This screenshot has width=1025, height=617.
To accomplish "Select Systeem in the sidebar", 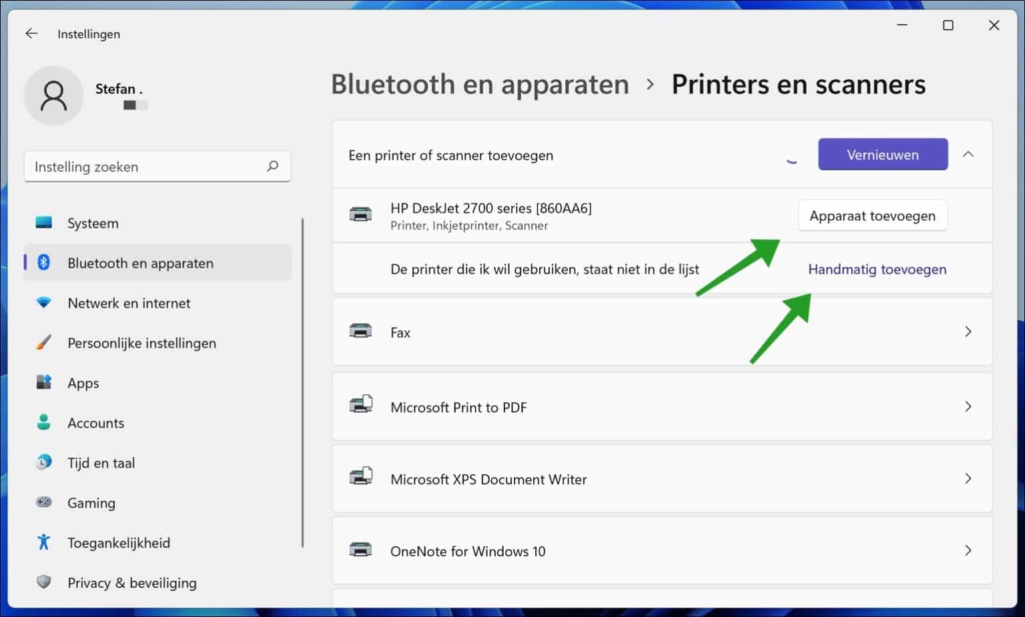I will pyautogui.click(x=92, y=223).
